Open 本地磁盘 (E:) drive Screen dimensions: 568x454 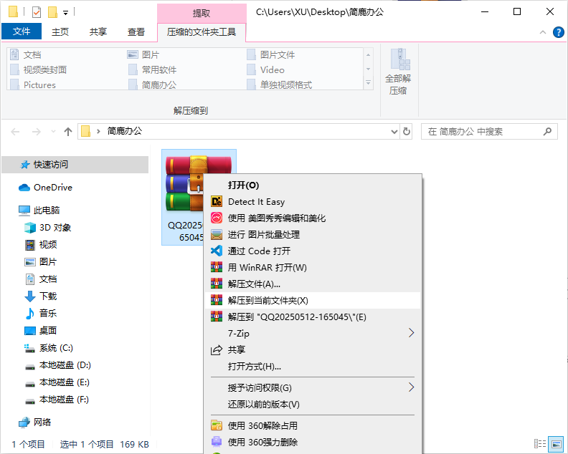pyautogui.click(x=57, y=382)
